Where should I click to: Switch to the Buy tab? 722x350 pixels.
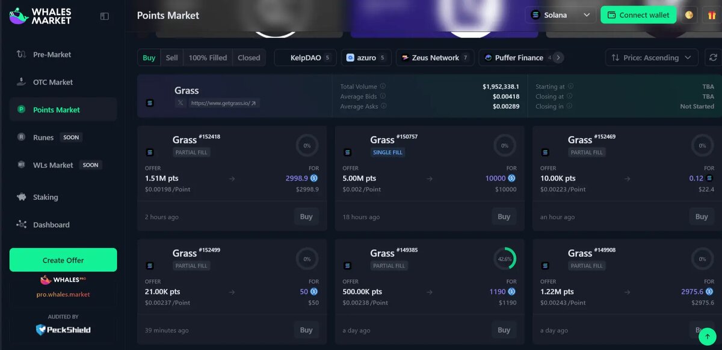tap(149, 58)
